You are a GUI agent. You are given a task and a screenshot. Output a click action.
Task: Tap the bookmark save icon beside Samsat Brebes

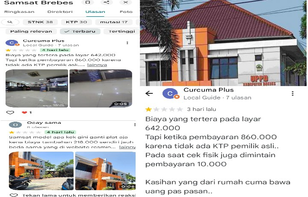tap(88, 3)
